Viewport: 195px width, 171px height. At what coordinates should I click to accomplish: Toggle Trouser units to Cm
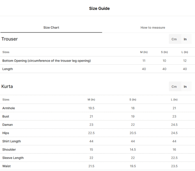tap(174, 39)
